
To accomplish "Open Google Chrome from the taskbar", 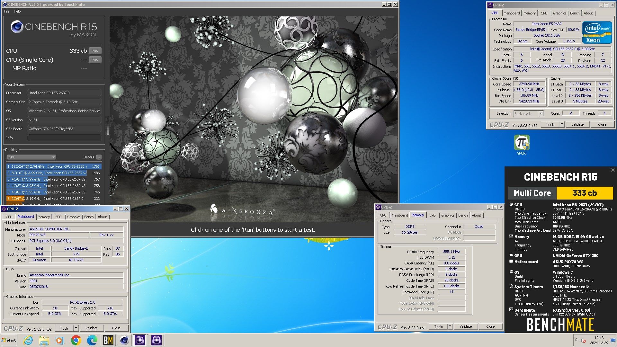I will (x=76, y=340).
